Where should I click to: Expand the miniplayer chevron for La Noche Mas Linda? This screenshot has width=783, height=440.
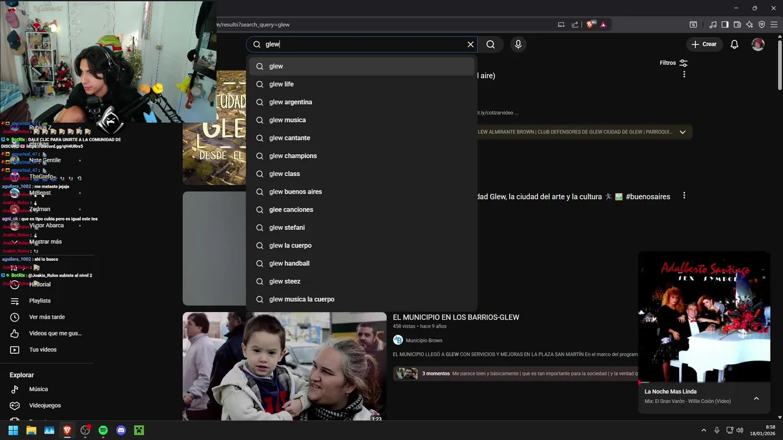tap(756, 398)
